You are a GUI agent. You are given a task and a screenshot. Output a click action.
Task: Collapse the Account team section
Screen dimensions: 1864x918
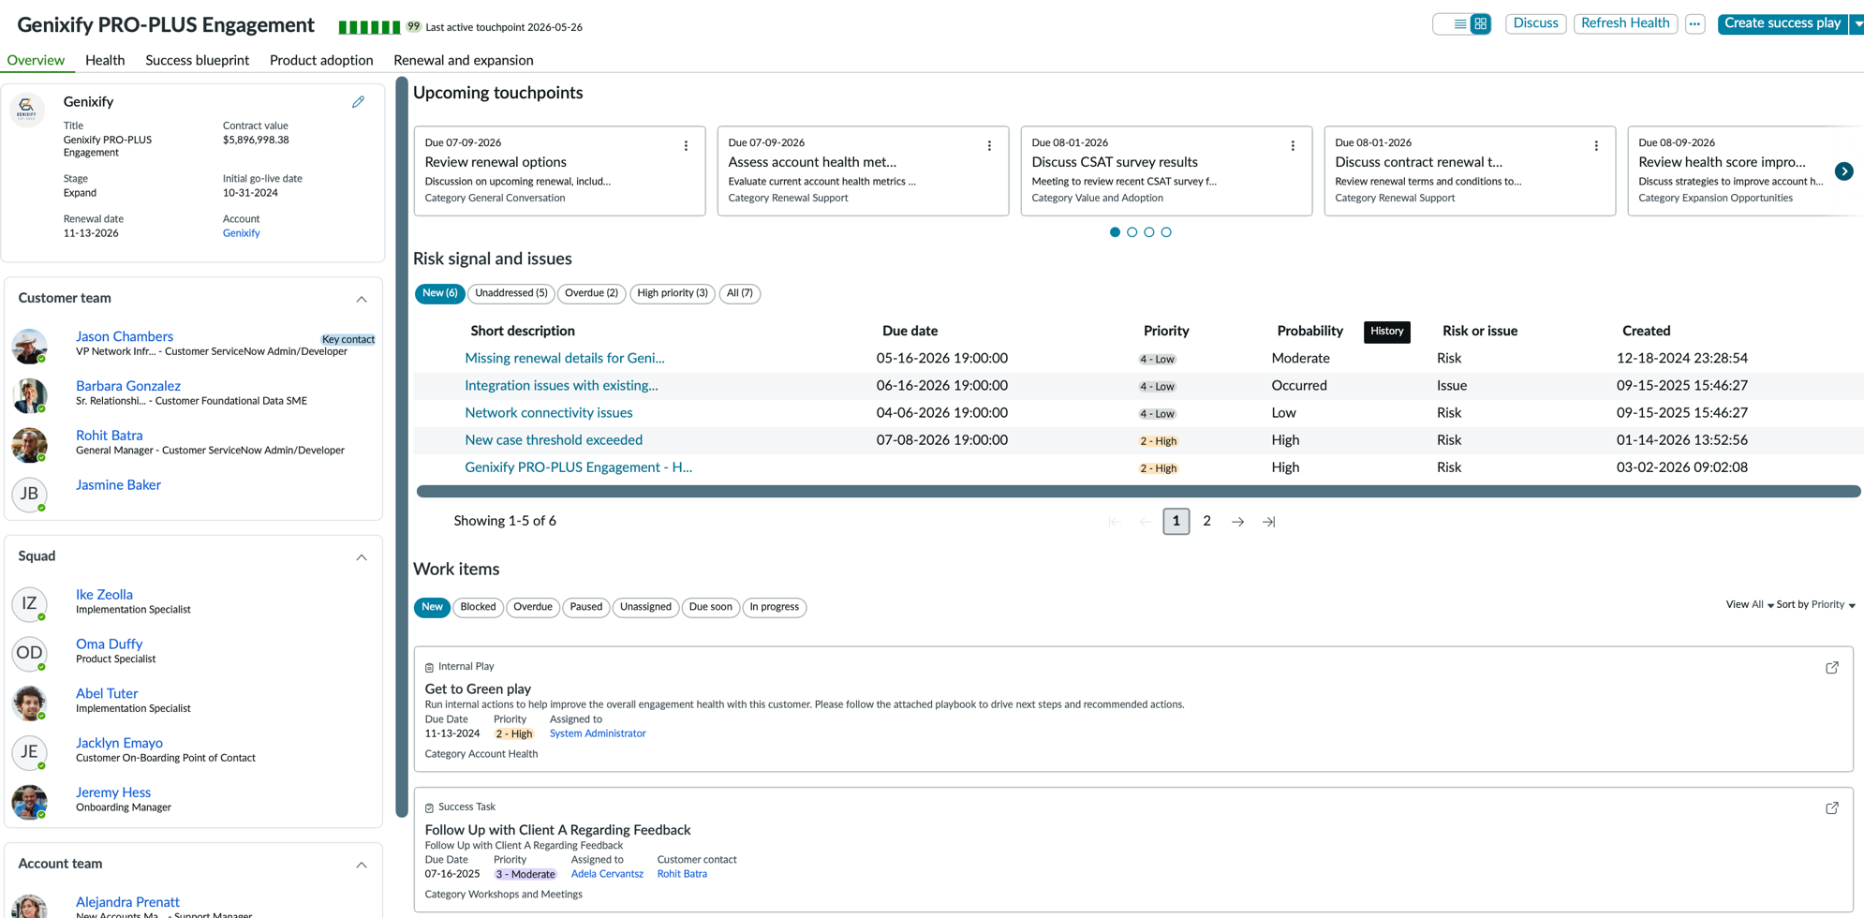tap(362, 865)
